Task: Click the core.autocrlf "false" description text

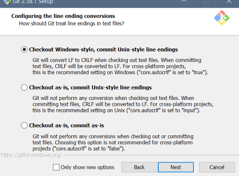Action: coord(113,142)
